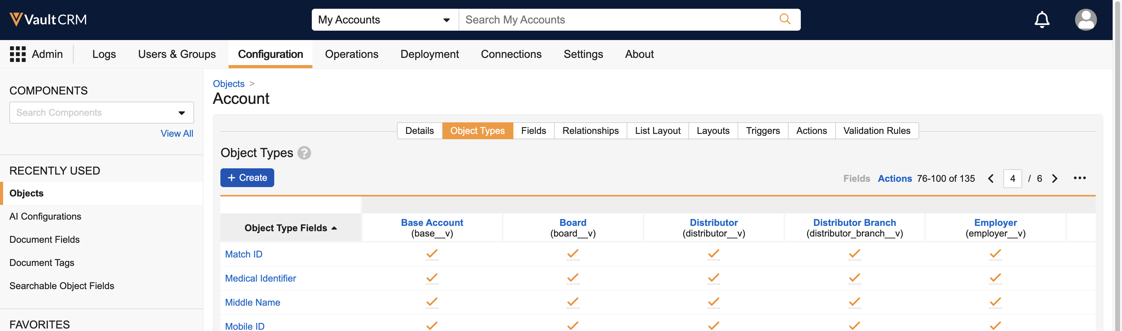Switch to the Validation Rules tab
The width and height of the screenshot is (1122, 331).
coord(876,131)
